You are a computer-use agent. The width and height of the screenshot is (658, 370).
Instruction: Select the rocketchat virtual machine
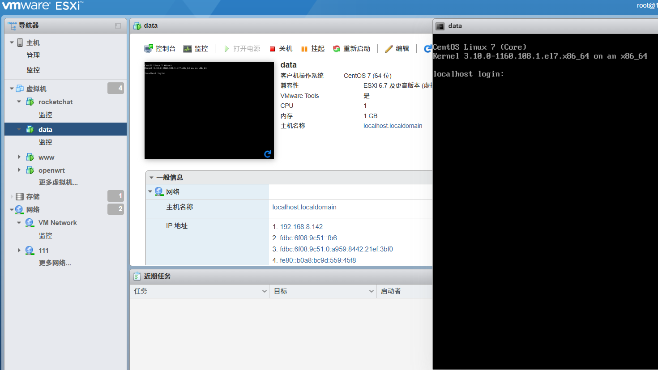coord(56,102)
